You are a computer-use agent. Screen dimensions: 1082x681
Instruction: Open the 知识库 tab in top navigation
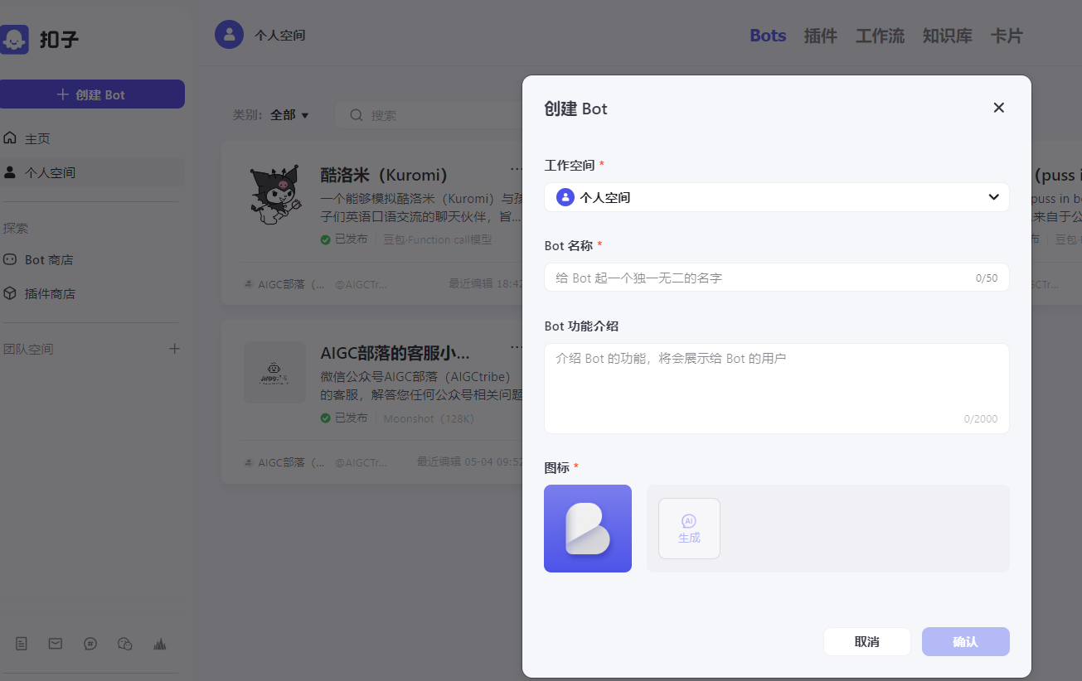[x=947, y=36]
